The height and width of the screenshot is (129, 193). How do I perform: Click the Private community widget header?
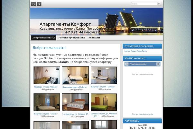click(x=142, y=64)
